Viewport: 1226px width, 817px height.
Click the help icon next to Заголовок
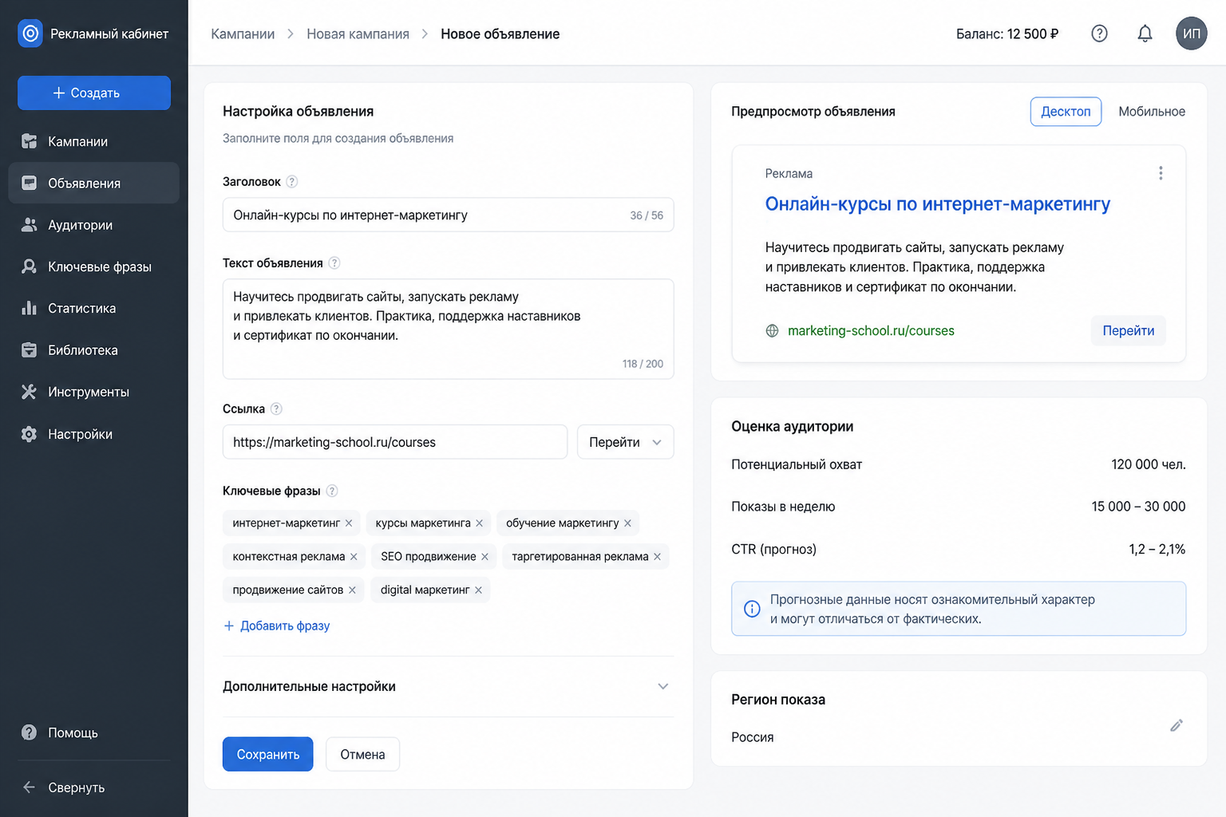pyautogui.click(x=292, y=182)
